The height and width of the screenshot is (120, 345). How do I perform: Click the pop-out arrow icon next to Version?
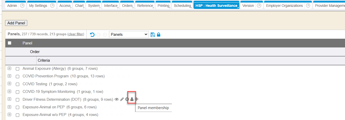259,6
